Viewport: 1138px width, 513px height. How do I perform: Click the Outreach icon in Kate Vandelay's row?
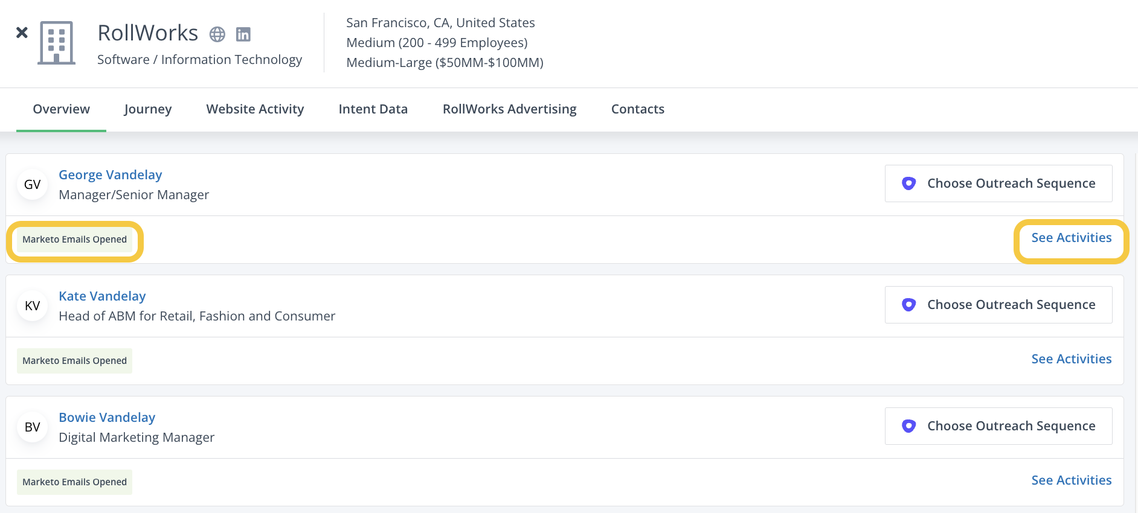pos(908,305)
